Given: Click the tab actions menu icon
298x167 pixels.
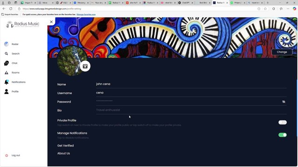Looking at the screenshot, I should [x=16, y=3].
